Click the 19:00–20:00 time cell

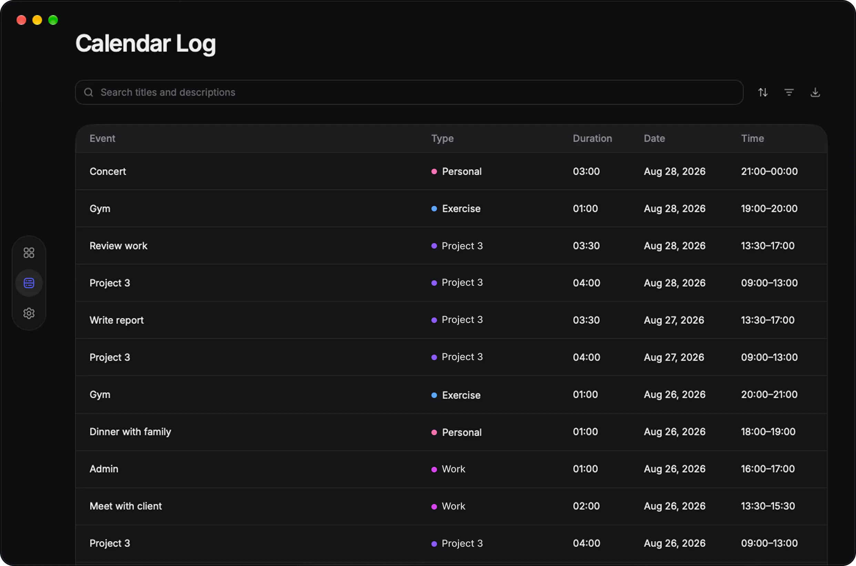coord(769,209)
